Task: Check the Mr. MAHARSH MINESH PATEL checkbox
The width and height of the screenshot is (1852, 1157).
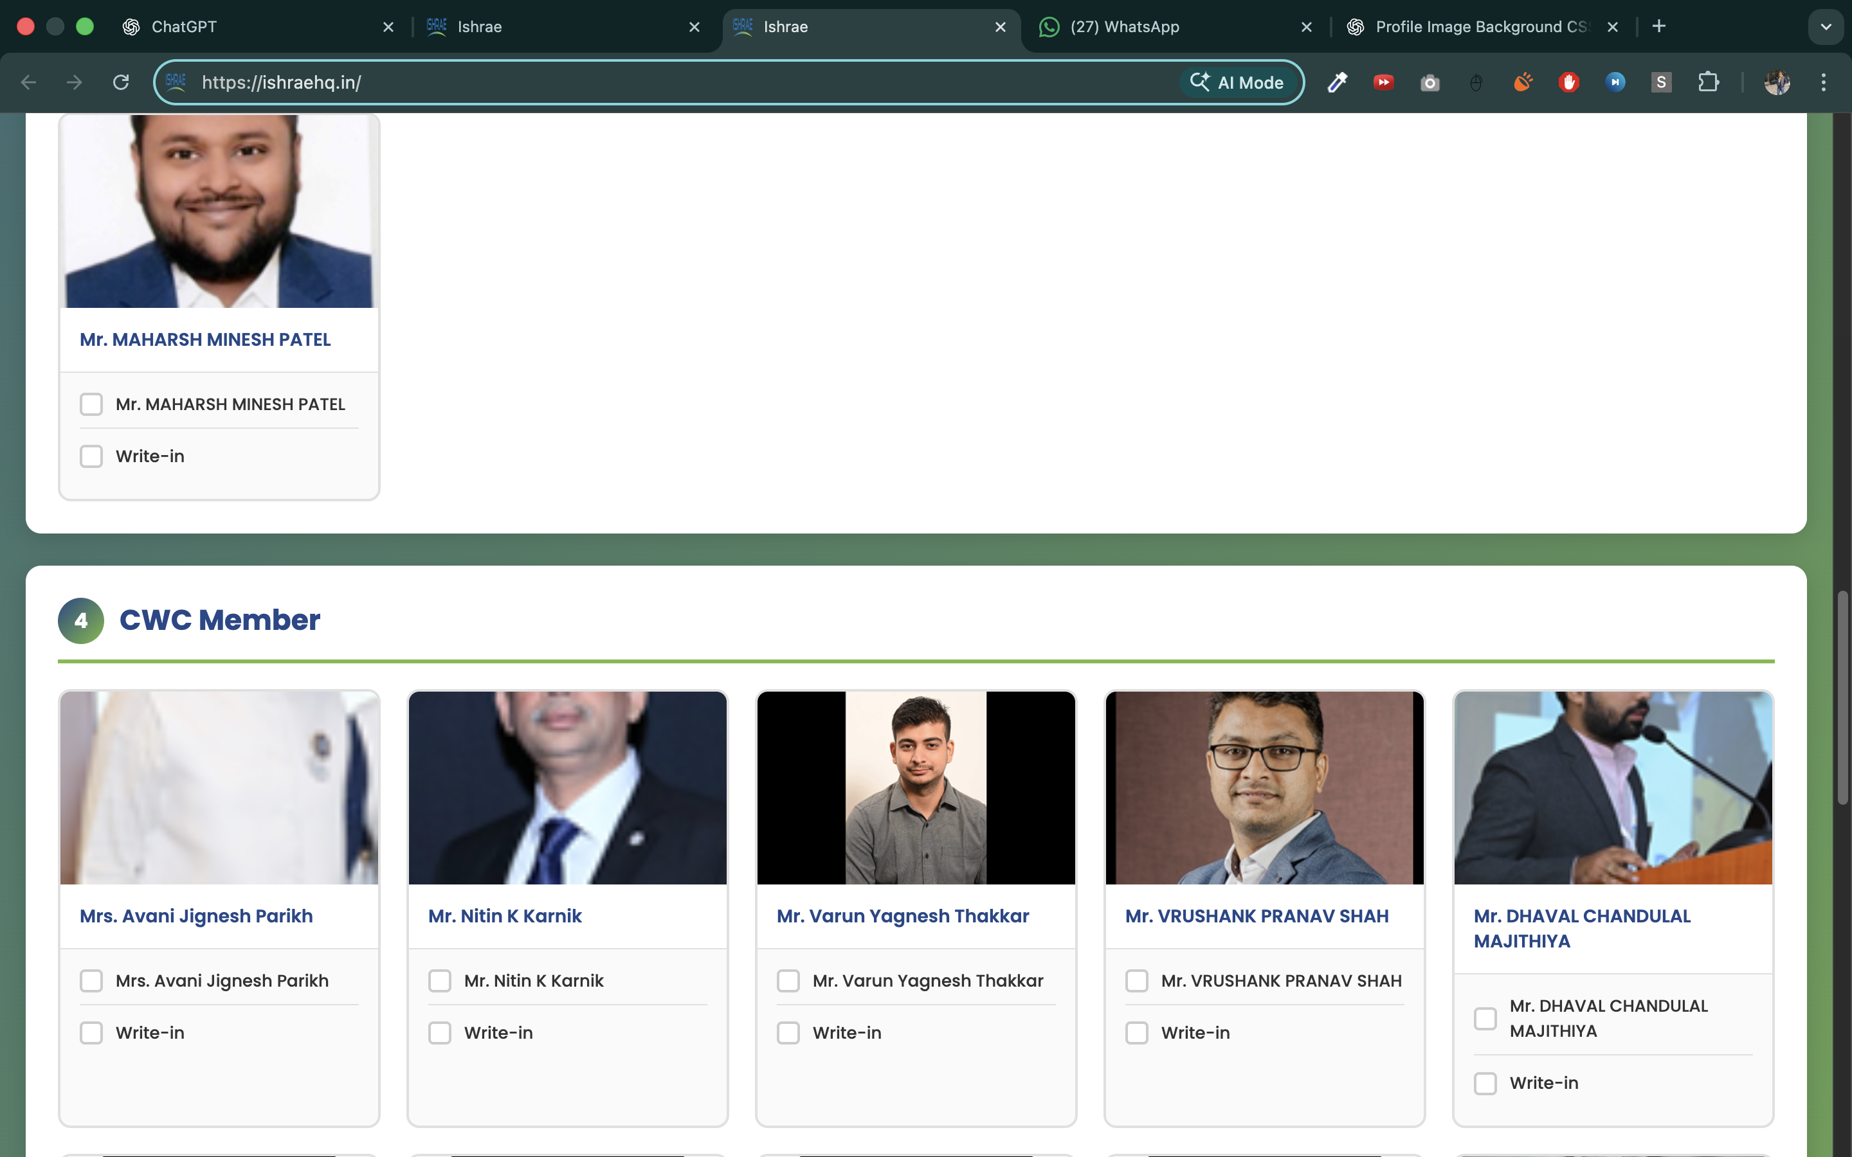Action: pyautogui.click(x=91, y=404)
